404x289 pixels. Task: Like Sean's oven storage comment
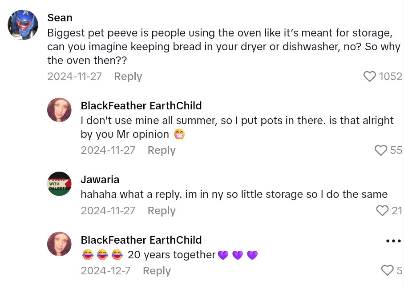point(370,76)
